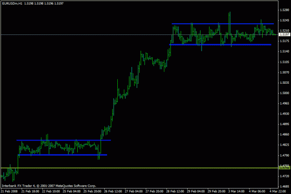Click the 29 Feb 20:00 time label
This screenshot has width=291, height=194.
point(217,191)
